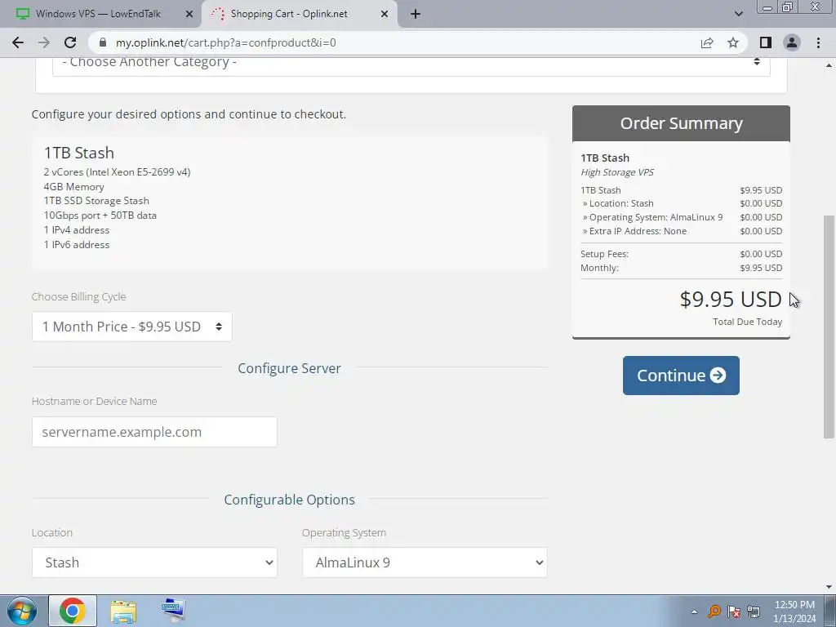836x627 pixels.
Task: Open the Chrome three-dot menu
Action: pos(818,42)
